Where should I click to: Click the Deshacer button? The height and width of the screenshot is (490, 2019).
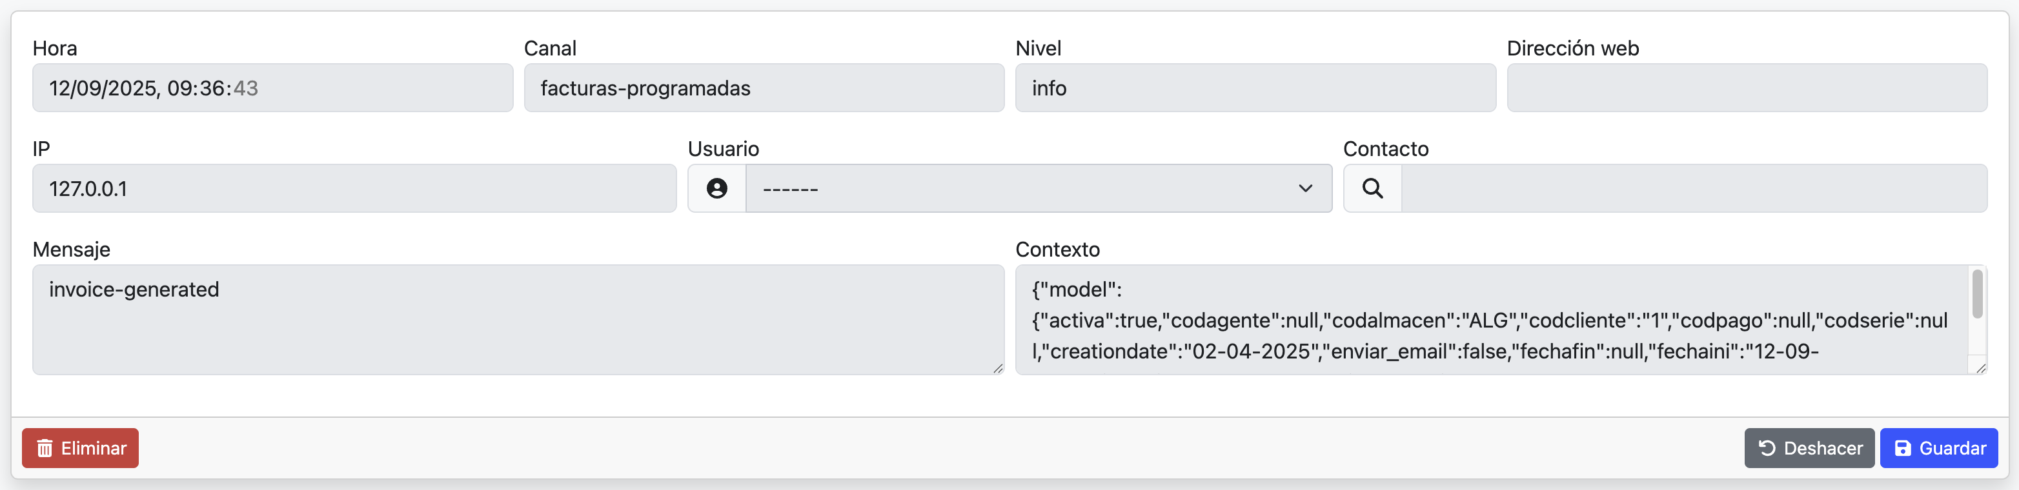[1810, 447]
